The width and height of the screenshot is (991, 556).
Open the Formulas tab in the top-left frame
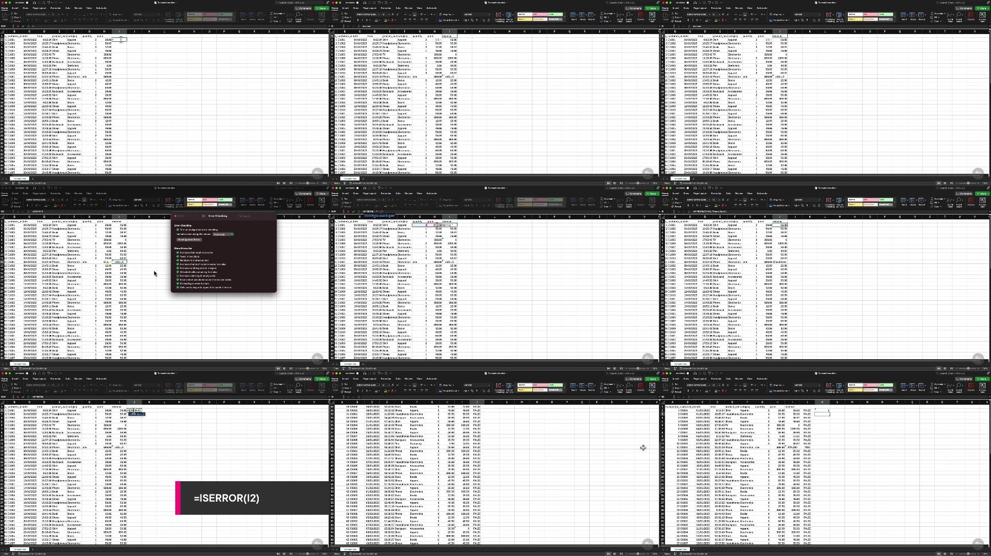pyautogui.click(x=56, y=8)
